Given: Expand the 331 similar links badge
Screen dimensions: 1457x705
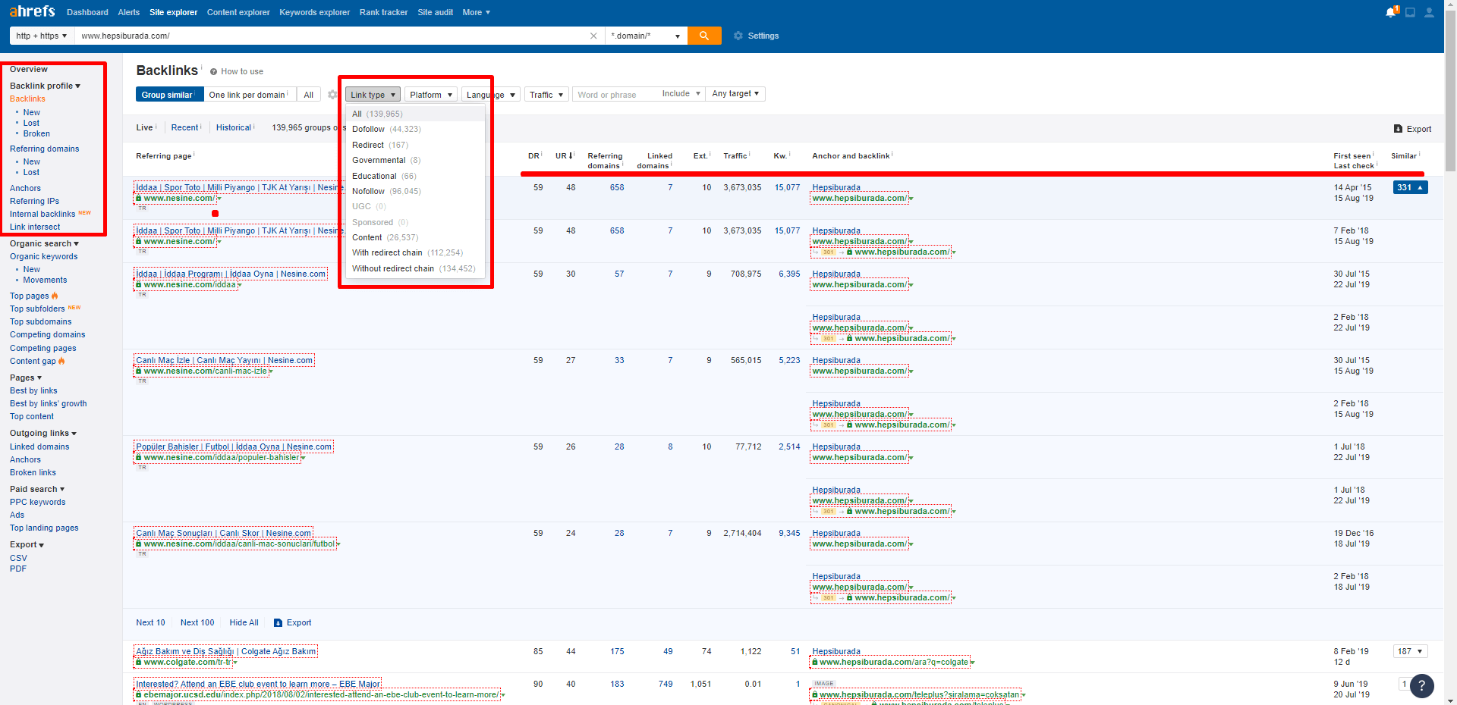Looking at the screenshot, I should 1411,187.
